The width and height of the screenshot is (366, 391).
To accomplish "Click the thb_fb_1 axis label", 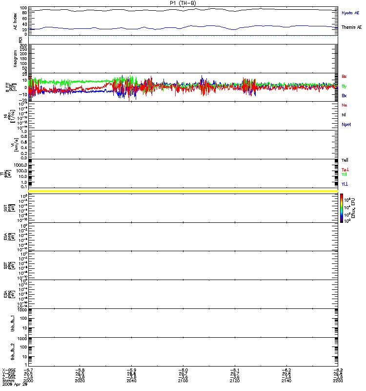I will click(x=13, y=324).
